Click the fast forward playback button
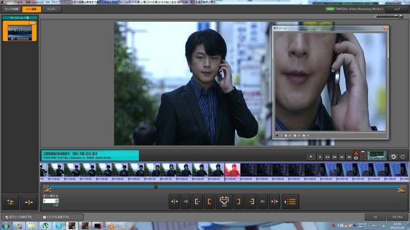410x230 pixels. point(334,157)
